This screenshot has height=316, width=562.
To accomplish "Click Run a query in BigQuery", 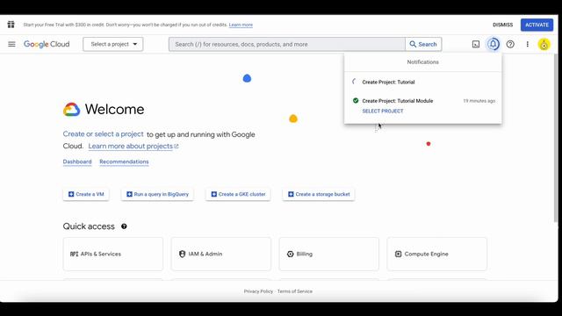I will (x=157, y=194).
